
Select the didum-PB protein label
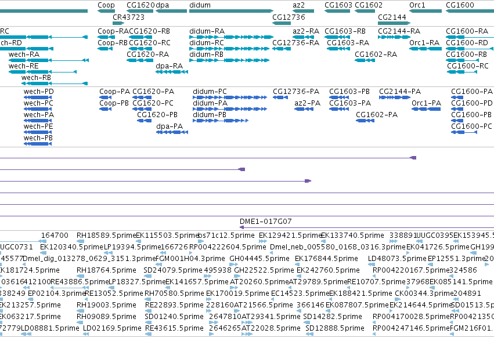tap(210, 115)
